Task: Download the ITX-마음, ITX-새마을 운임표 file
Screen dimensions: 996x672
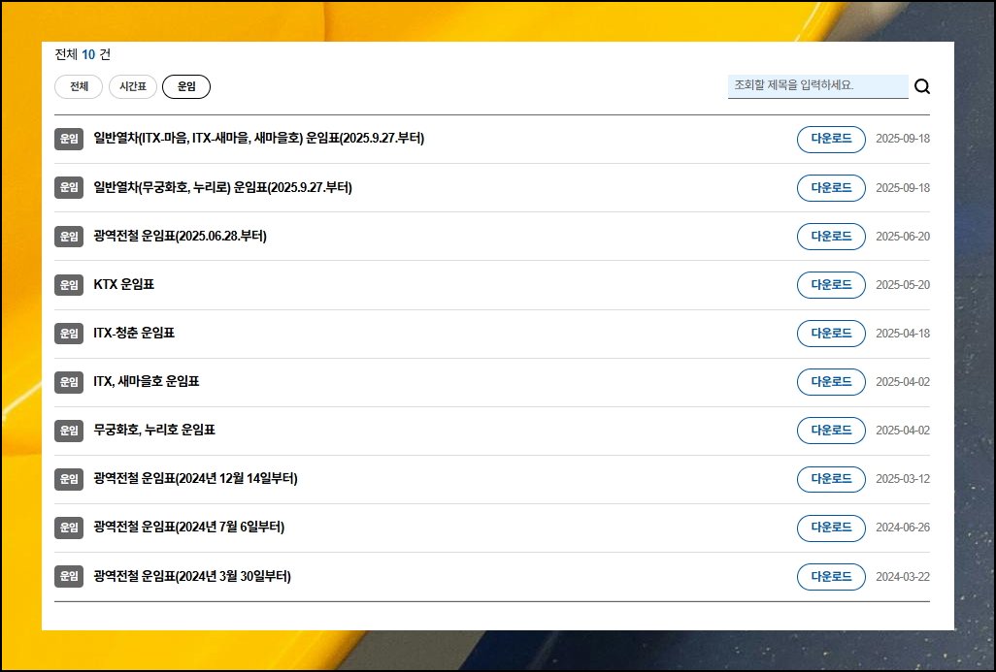Action: click(831, 139)
